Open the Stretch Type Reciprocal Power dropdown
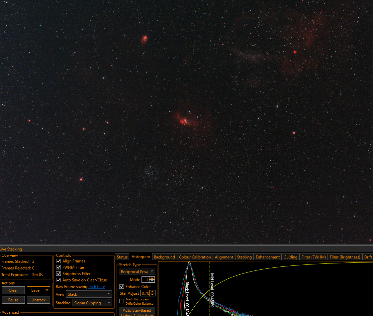Viewport: 373px width, 316px height. (x=137, y=271)
